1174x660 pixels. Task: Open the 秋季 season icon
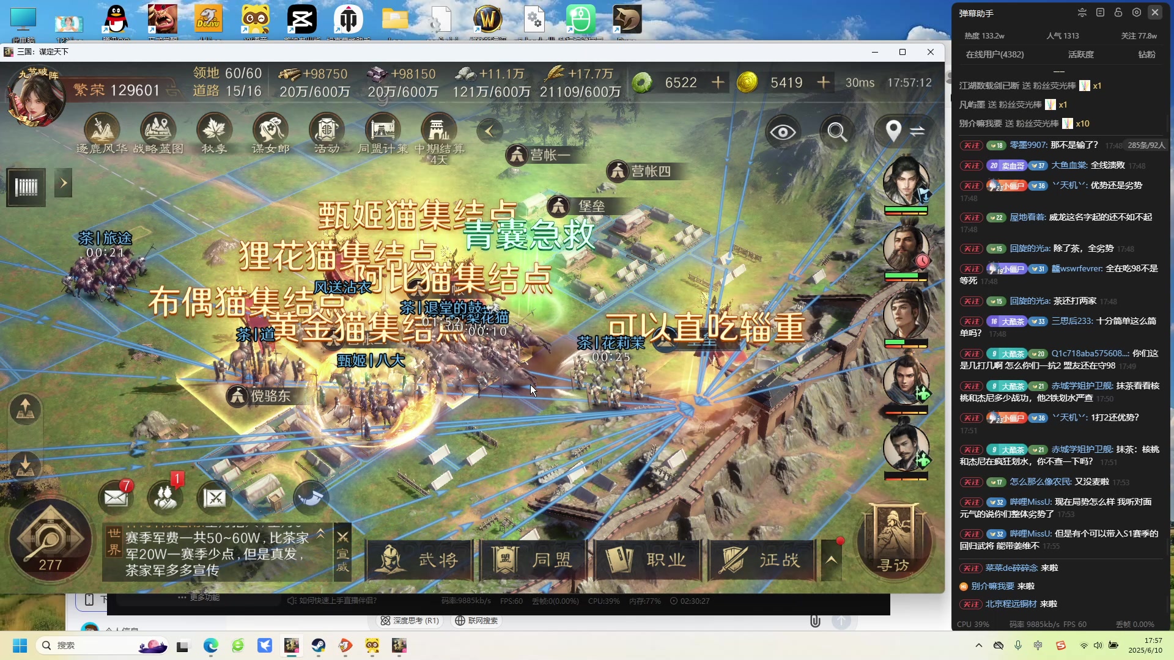[x=214, y=133]
